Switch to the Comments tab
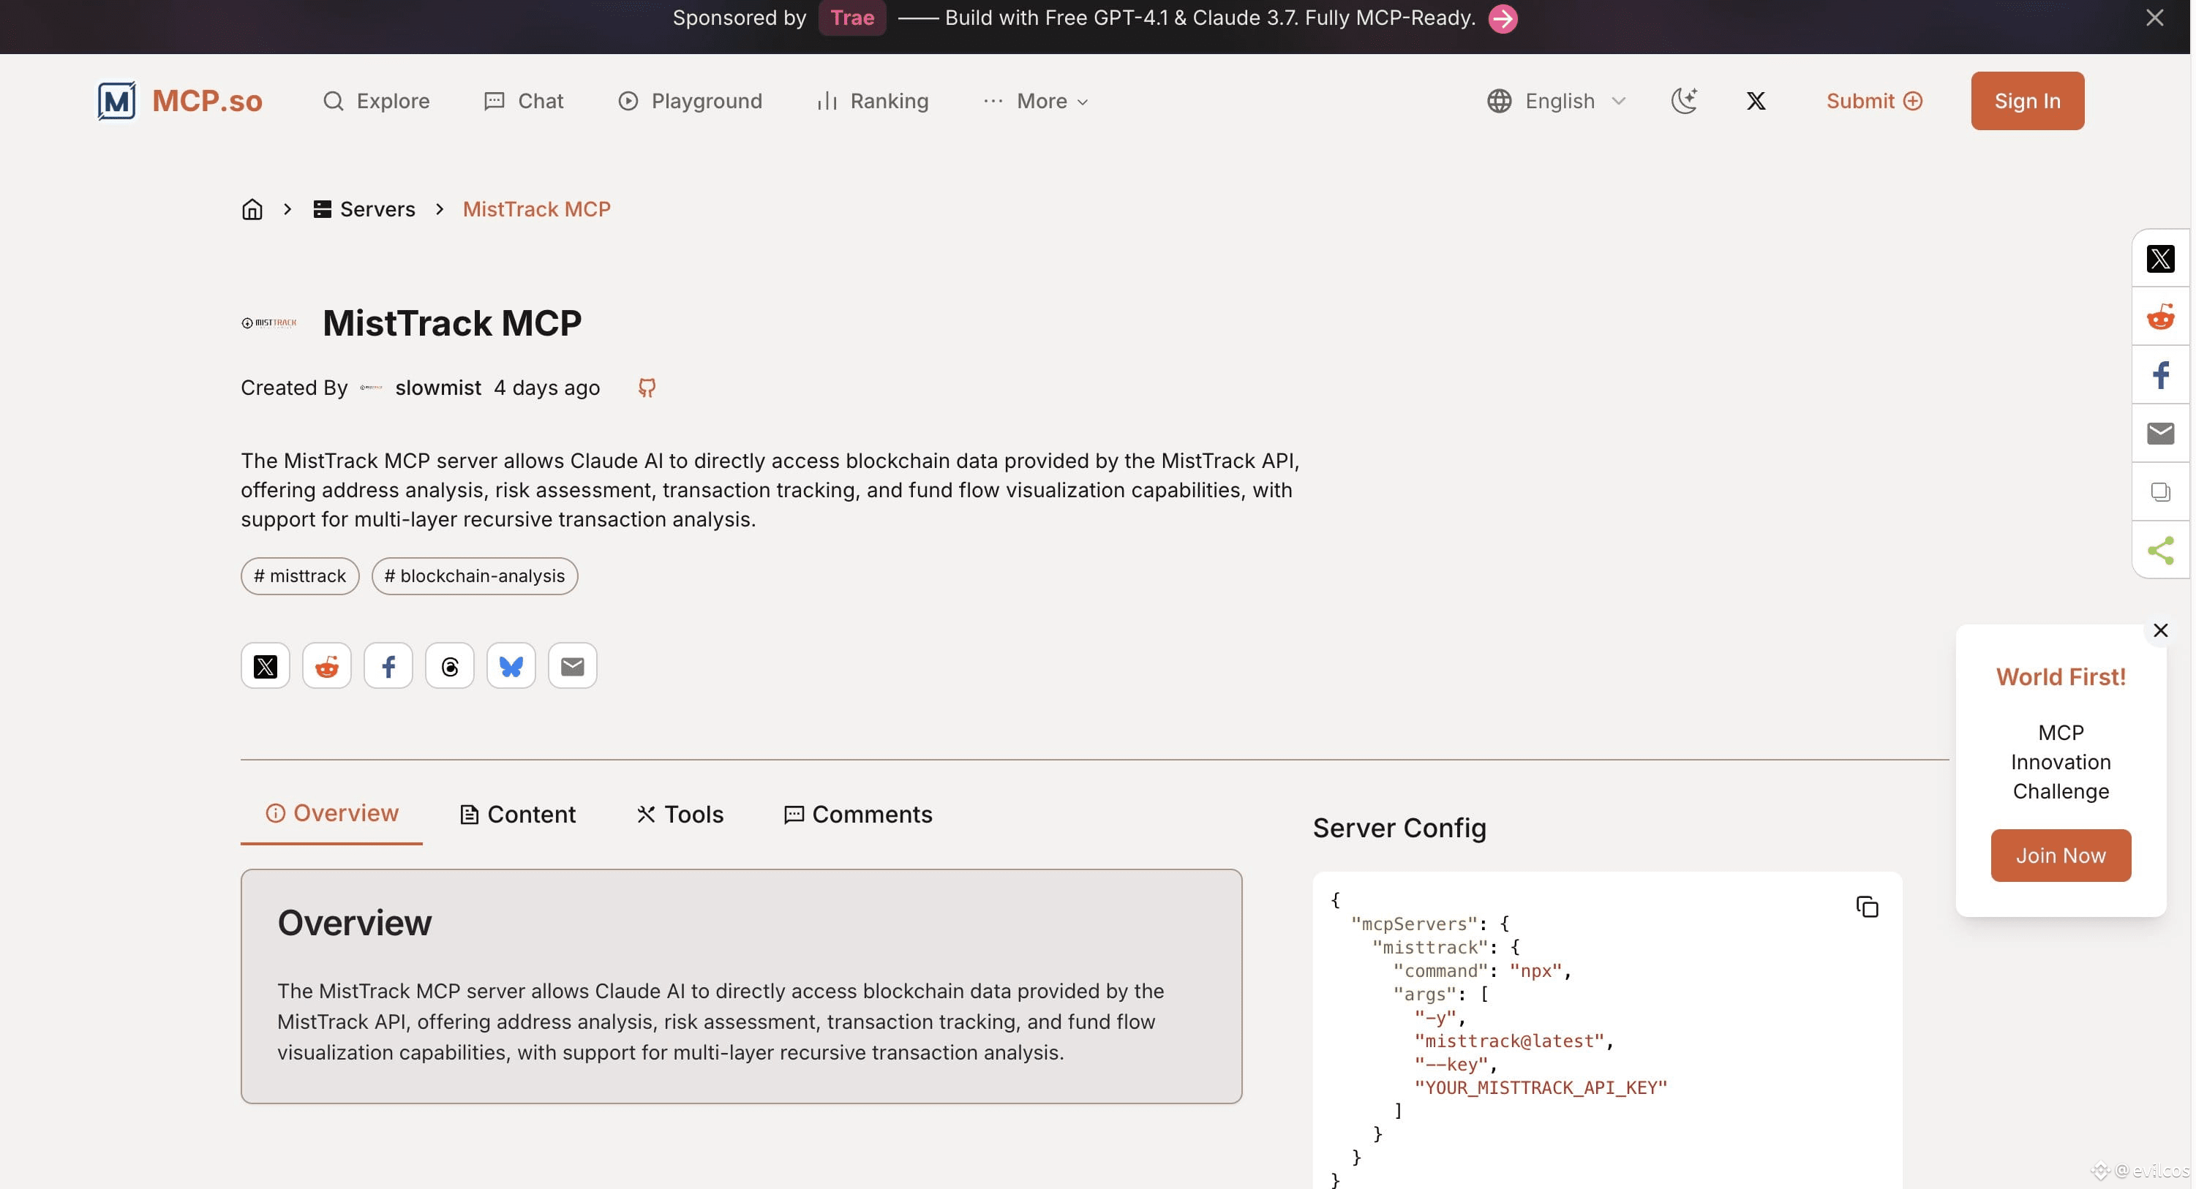 (x=857, y=815)
